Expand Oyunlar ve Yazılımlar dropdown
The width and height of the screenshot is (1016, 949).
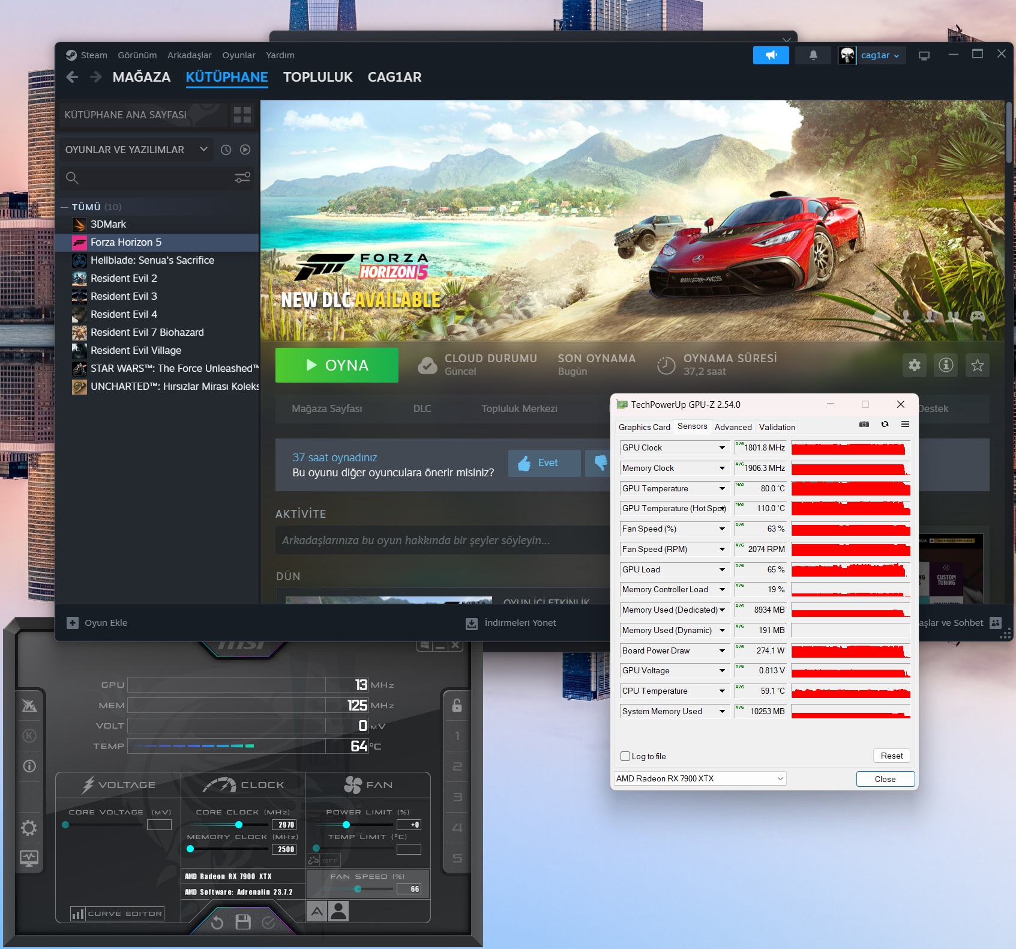pos(136,150)
